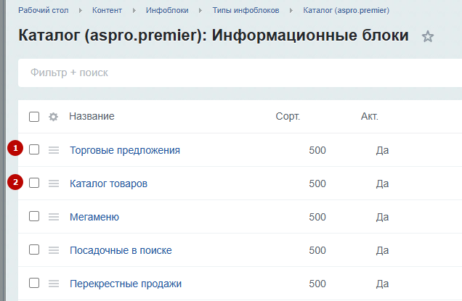
Task: Check the Каталог товаров row checkbox
Action: [x=34, y=183]
